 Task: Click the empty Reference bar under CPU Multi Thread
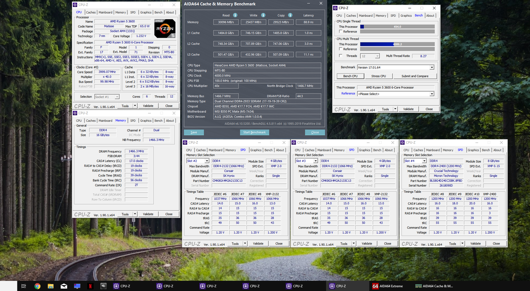(397, 49)
